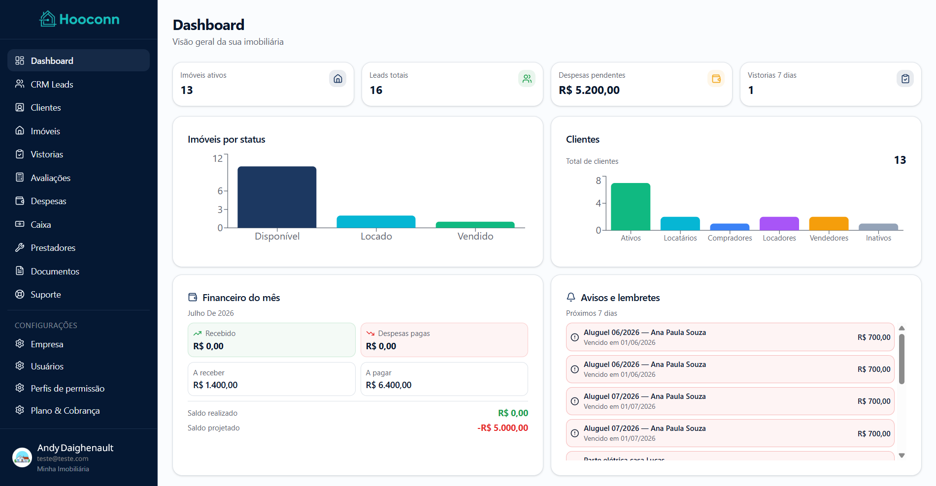Click the green Vendido bar

(x=475, y=225)
